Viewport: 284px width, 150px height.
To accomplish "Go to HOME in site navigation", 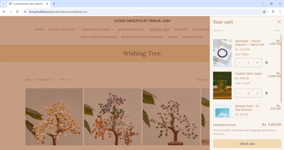I will (40, 29).
